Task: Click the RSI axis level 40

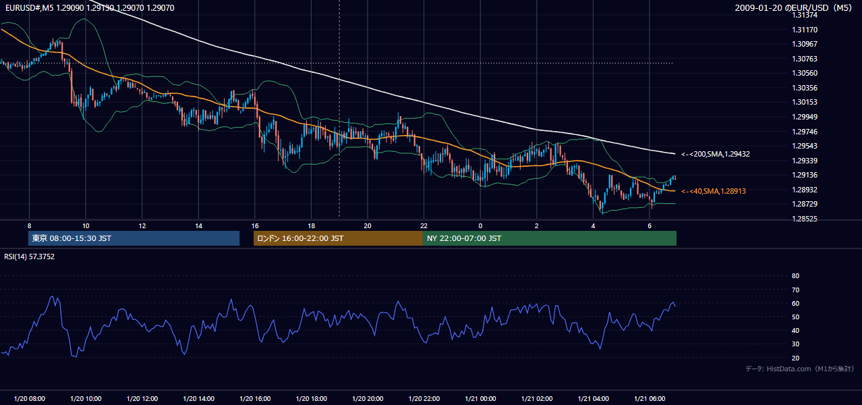Action: coord(795,330)
